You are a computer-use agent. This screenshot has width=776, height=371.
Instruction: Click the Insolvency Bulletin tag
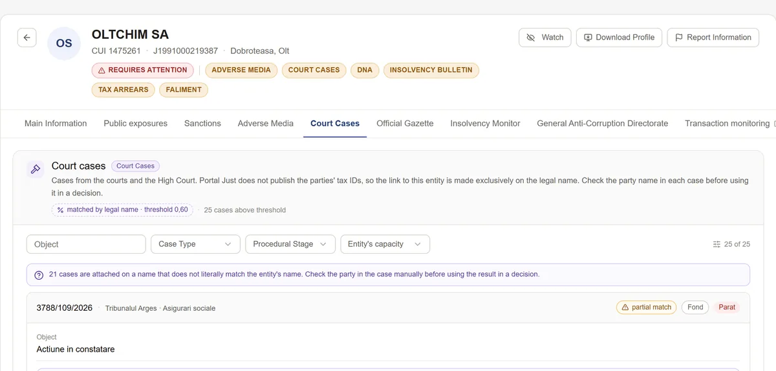click(x=431, y=70)
